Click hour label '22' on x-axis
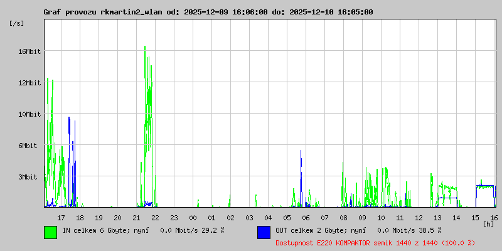The width and height of the screenshot is (502, 251). point(155,218)
